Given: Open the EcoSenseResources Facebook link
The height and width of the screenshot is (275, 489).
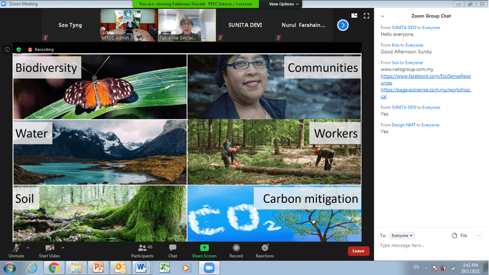Looking at the screenshot, I should click(426, 80).
